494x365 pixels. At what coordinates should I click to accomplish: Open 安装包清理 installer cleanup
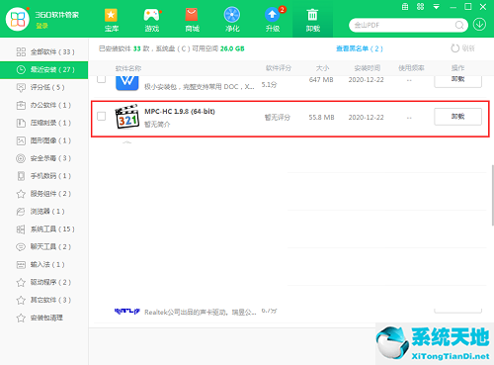pyautogui.click(x=44, y=318)
